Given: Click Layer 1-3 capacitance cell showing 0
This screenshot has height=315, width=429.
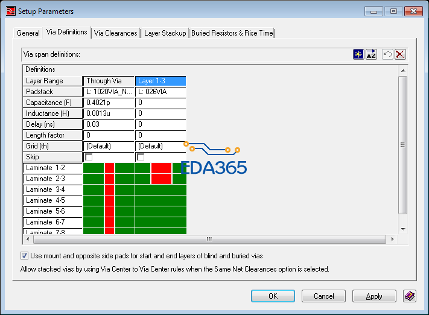Looking at the screenshot, I should pos(160,103).
